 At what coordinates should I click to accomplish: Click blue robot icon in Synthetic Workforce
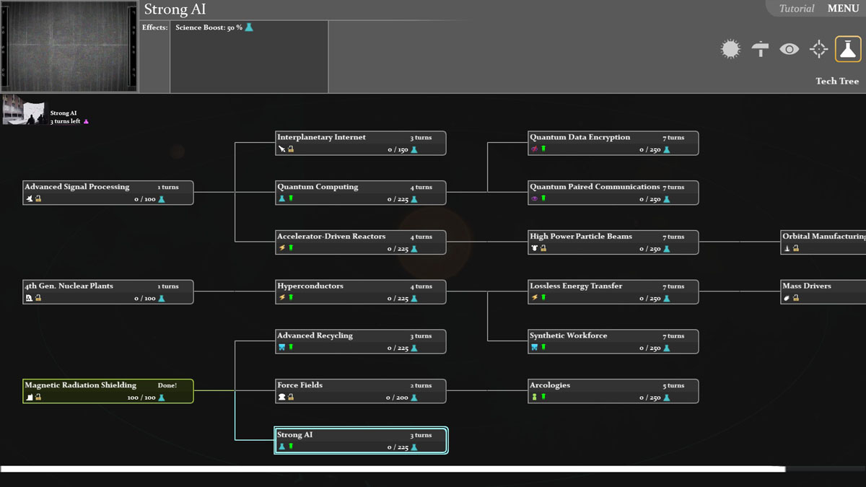point(535,347)
